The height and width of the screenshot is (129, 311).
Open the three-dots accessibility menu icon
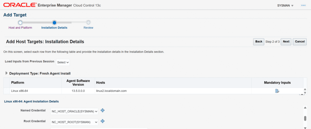coord(303,5)
